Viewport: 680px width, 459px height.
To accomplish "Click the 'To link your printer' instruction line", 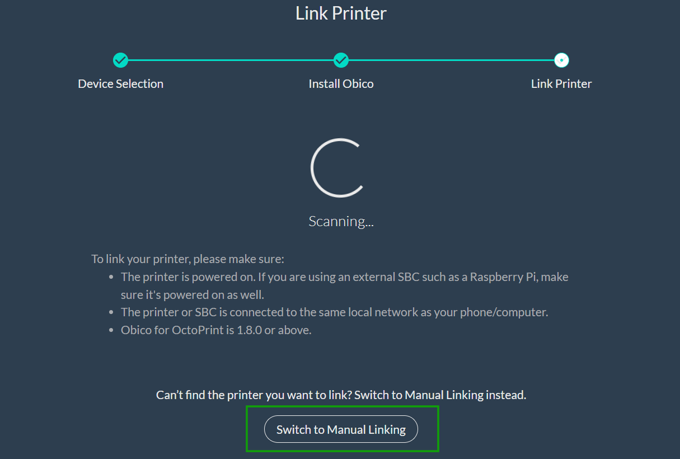I will [188, 260].
